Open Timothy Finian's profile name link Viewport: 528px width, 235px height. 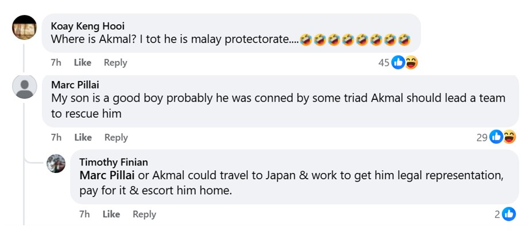click(x=114, y=162)
